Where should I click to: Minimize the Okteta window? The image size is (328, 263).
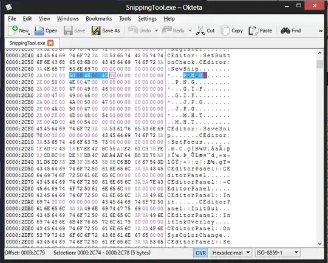(x=287, y=6)
